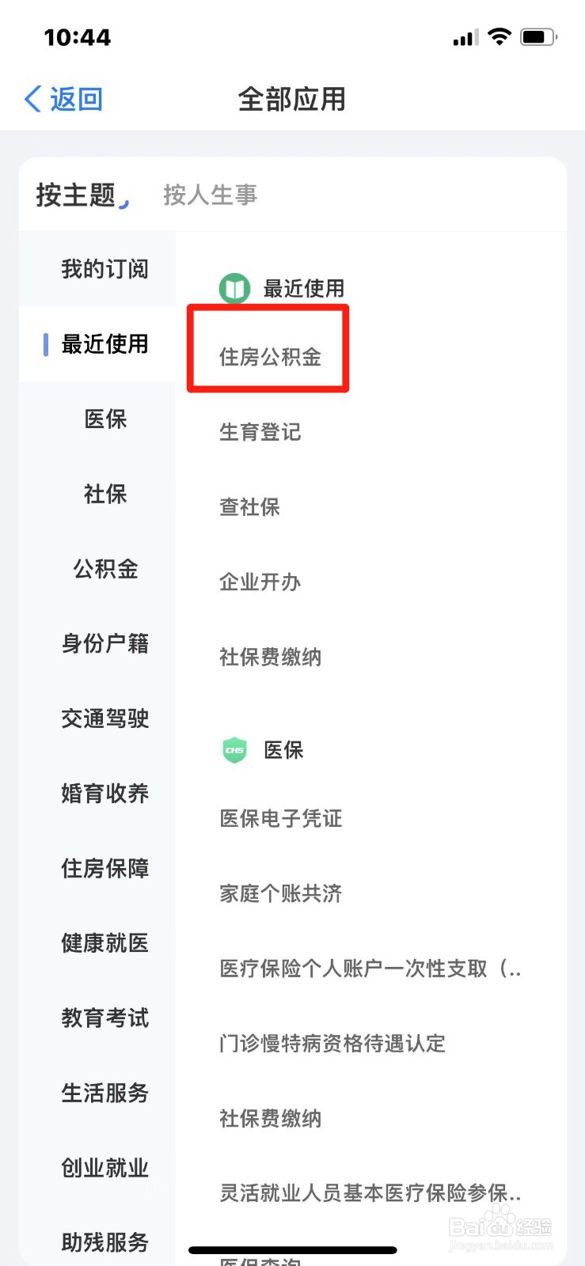The width and height of the screenshot is (585, 1266).
Task: Select the 按主题 tab
Action: pos(76,195)
